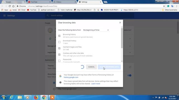The width and height of the screenshot is (179, 100).
Task: Open Chrome's three-dot menu
Action: tap(176, 6)
